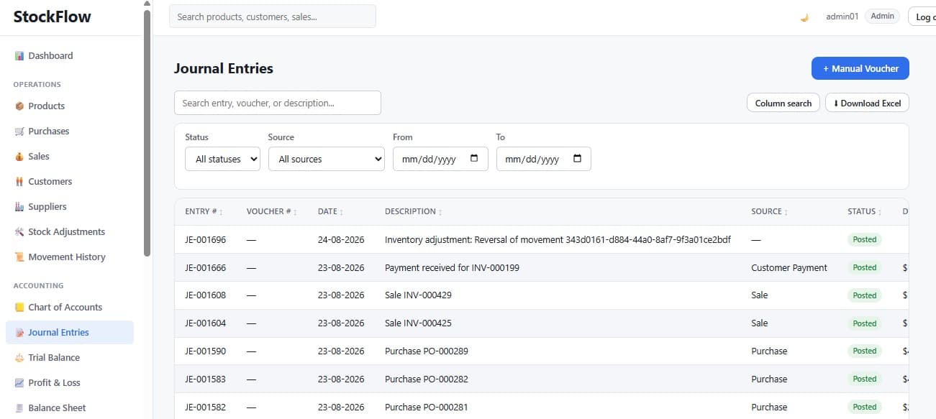
Task: Sort by the Status column arrows
Action: (x=881, y=212)
